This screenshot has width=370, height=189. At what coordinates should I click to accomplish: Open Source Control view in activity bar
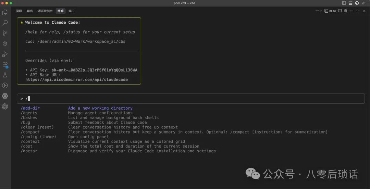point(5,33)
